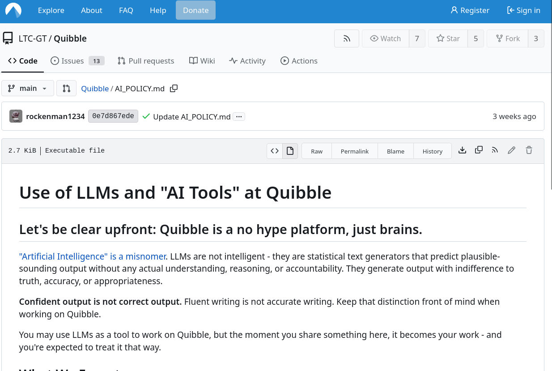Open the "Artificial Intelligence" is a misnomer link
The width and height of the screenshot is (552, 371).
tap(93, 256)
